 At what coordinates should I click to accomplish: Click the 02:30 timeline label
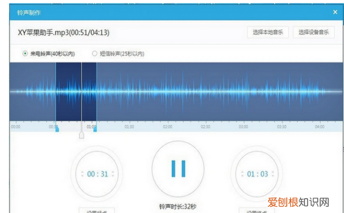point(205,127)
